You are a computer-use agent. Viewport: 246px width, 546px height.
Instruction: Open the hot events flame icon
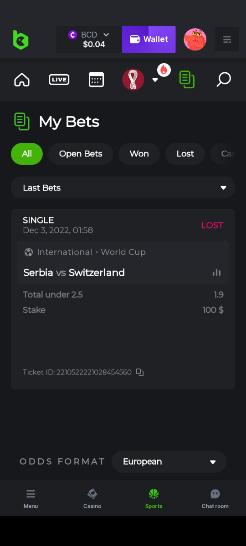(x=164, y=70)
